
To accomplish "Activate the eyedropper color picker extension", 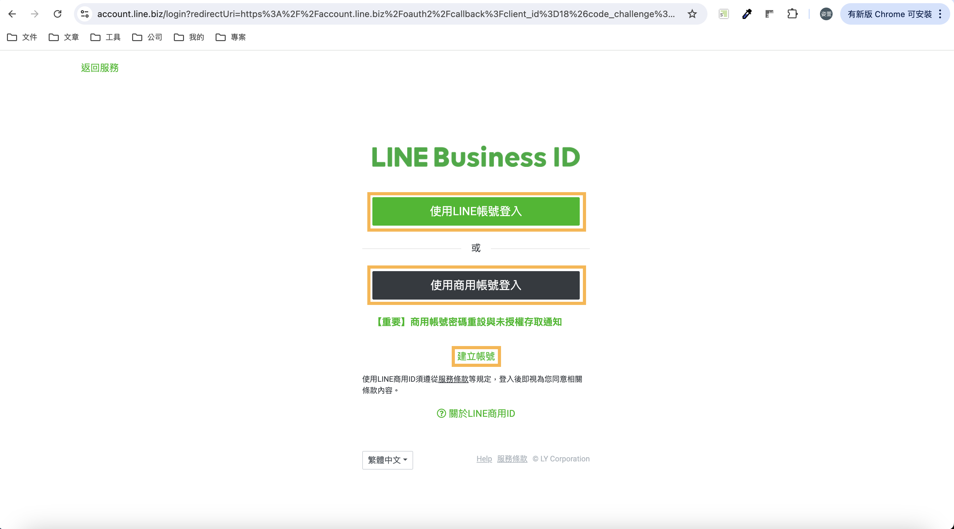I will (x=747, y=14).
